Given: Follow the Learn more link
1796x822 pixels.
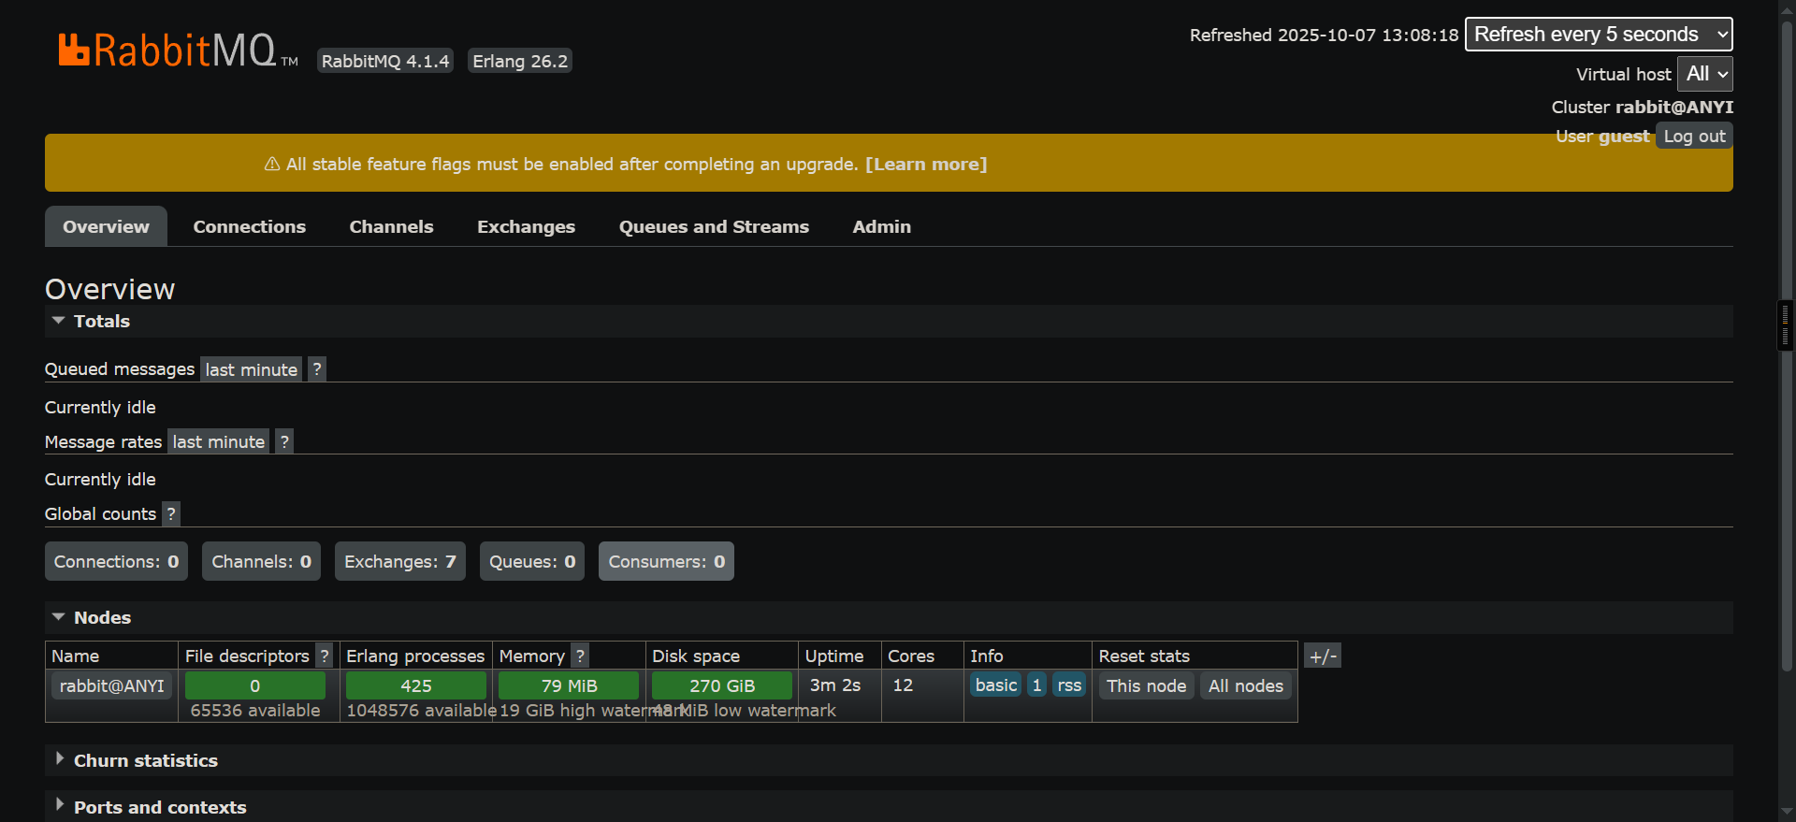Looking at the screenshot, I should click(x=925, y=164).
